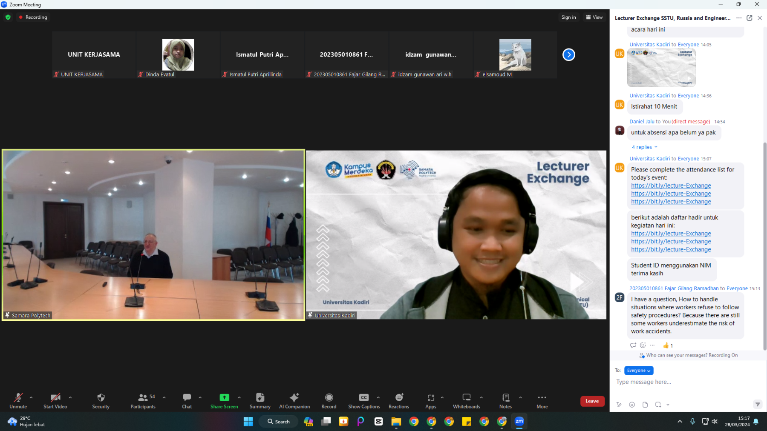The image size is (767, 431).
Task: Open share options arrow beside Share Screen
Action: [239, 397]
